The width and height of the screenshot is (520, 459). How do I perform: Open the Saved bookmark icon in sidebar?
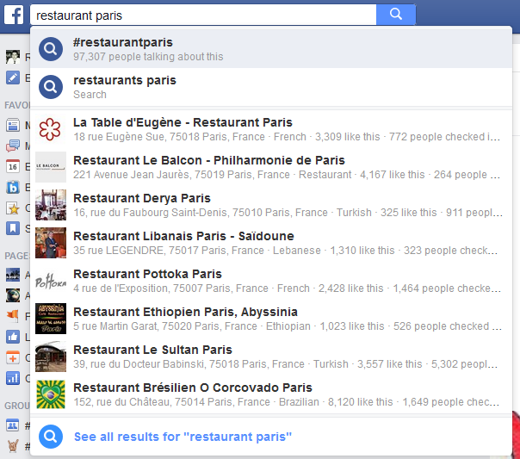[13, 228]
